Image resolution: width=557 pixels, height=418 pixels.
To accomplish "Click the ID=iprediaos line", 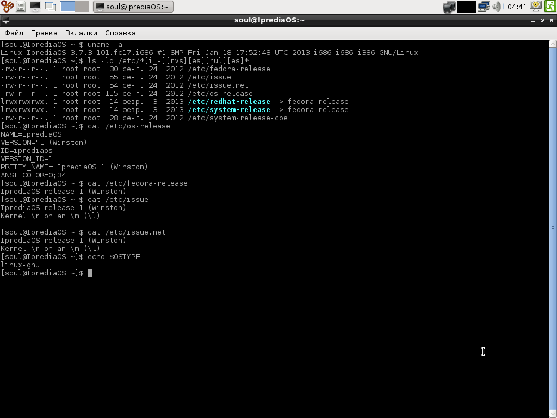I will click(27, 151).
